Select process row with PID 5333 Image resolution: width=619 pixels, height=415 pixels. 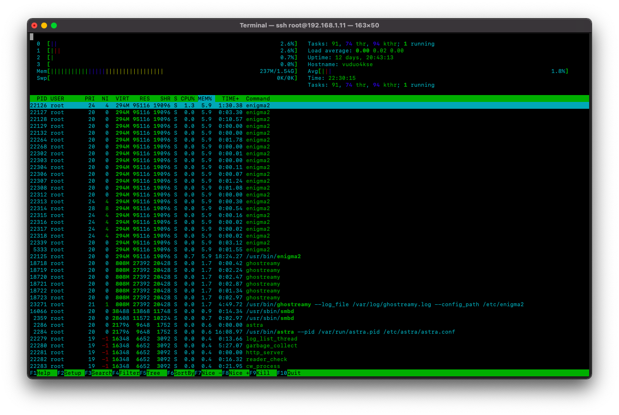(309, 249)
